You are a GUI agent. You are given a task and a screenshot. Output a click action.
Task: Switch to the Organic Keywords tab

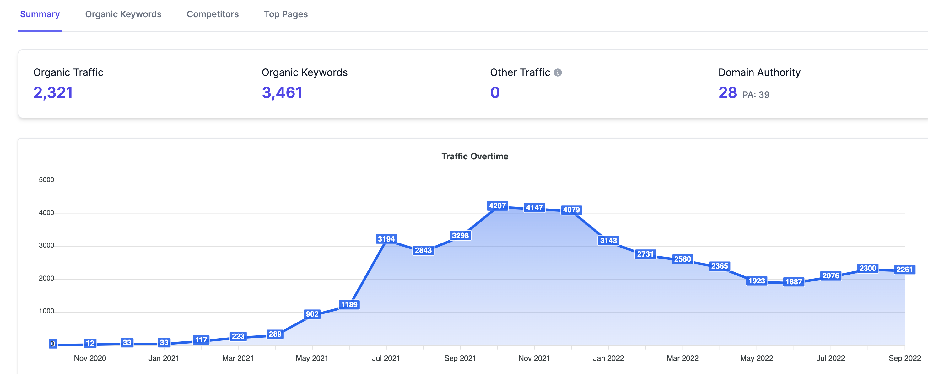[x=123, y=14]
